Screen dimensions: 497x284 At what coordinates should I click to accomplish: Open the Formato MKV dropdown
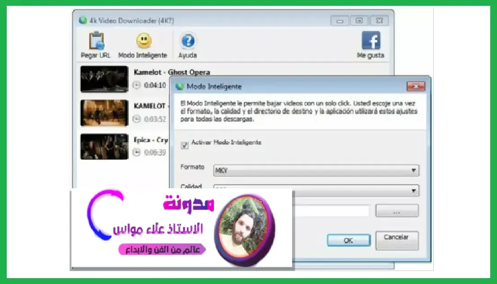coord(316,170)
